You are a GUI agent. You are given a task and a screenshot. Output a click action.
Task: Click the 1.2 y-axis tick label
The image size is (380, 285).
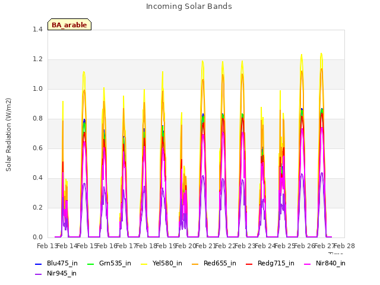[37, 59]
